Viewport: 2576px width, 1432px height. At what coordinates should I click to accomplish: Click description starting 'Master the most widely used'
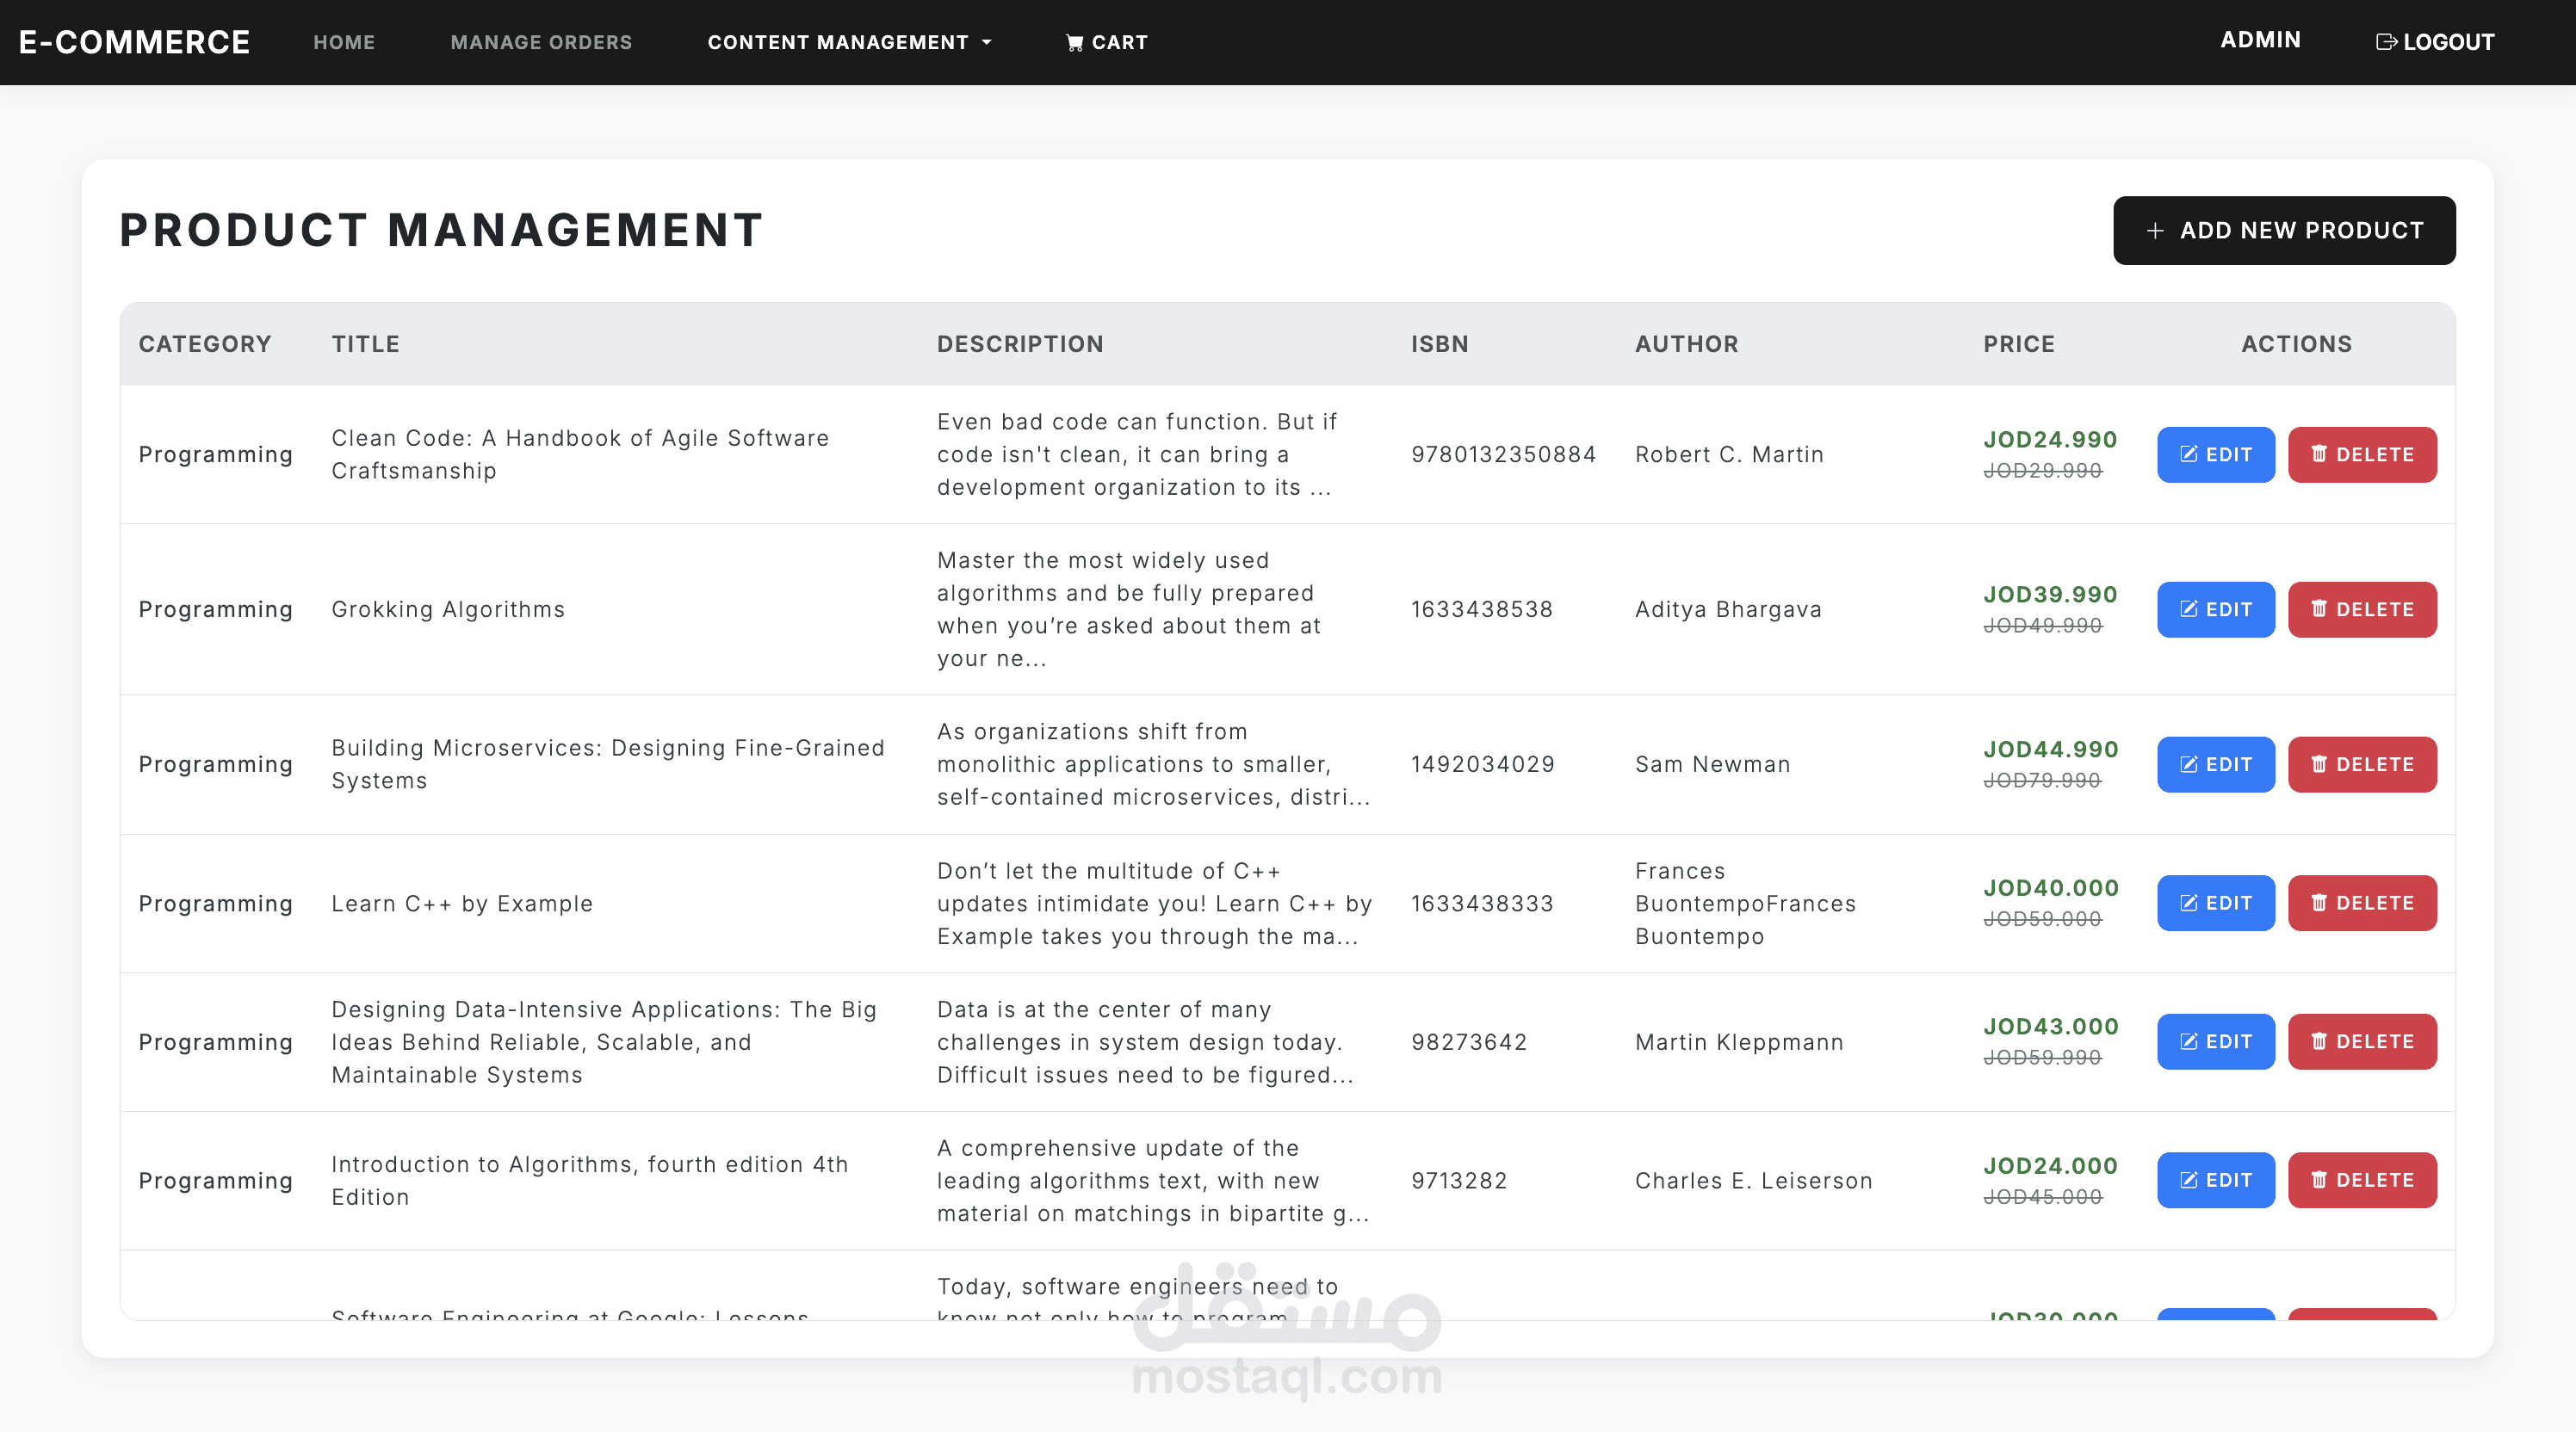[x=1129, y=609]
